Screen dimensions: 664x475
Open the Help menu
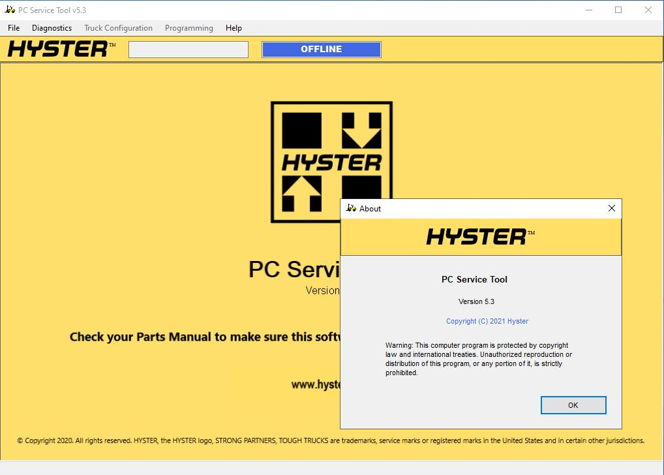(234, 28)
